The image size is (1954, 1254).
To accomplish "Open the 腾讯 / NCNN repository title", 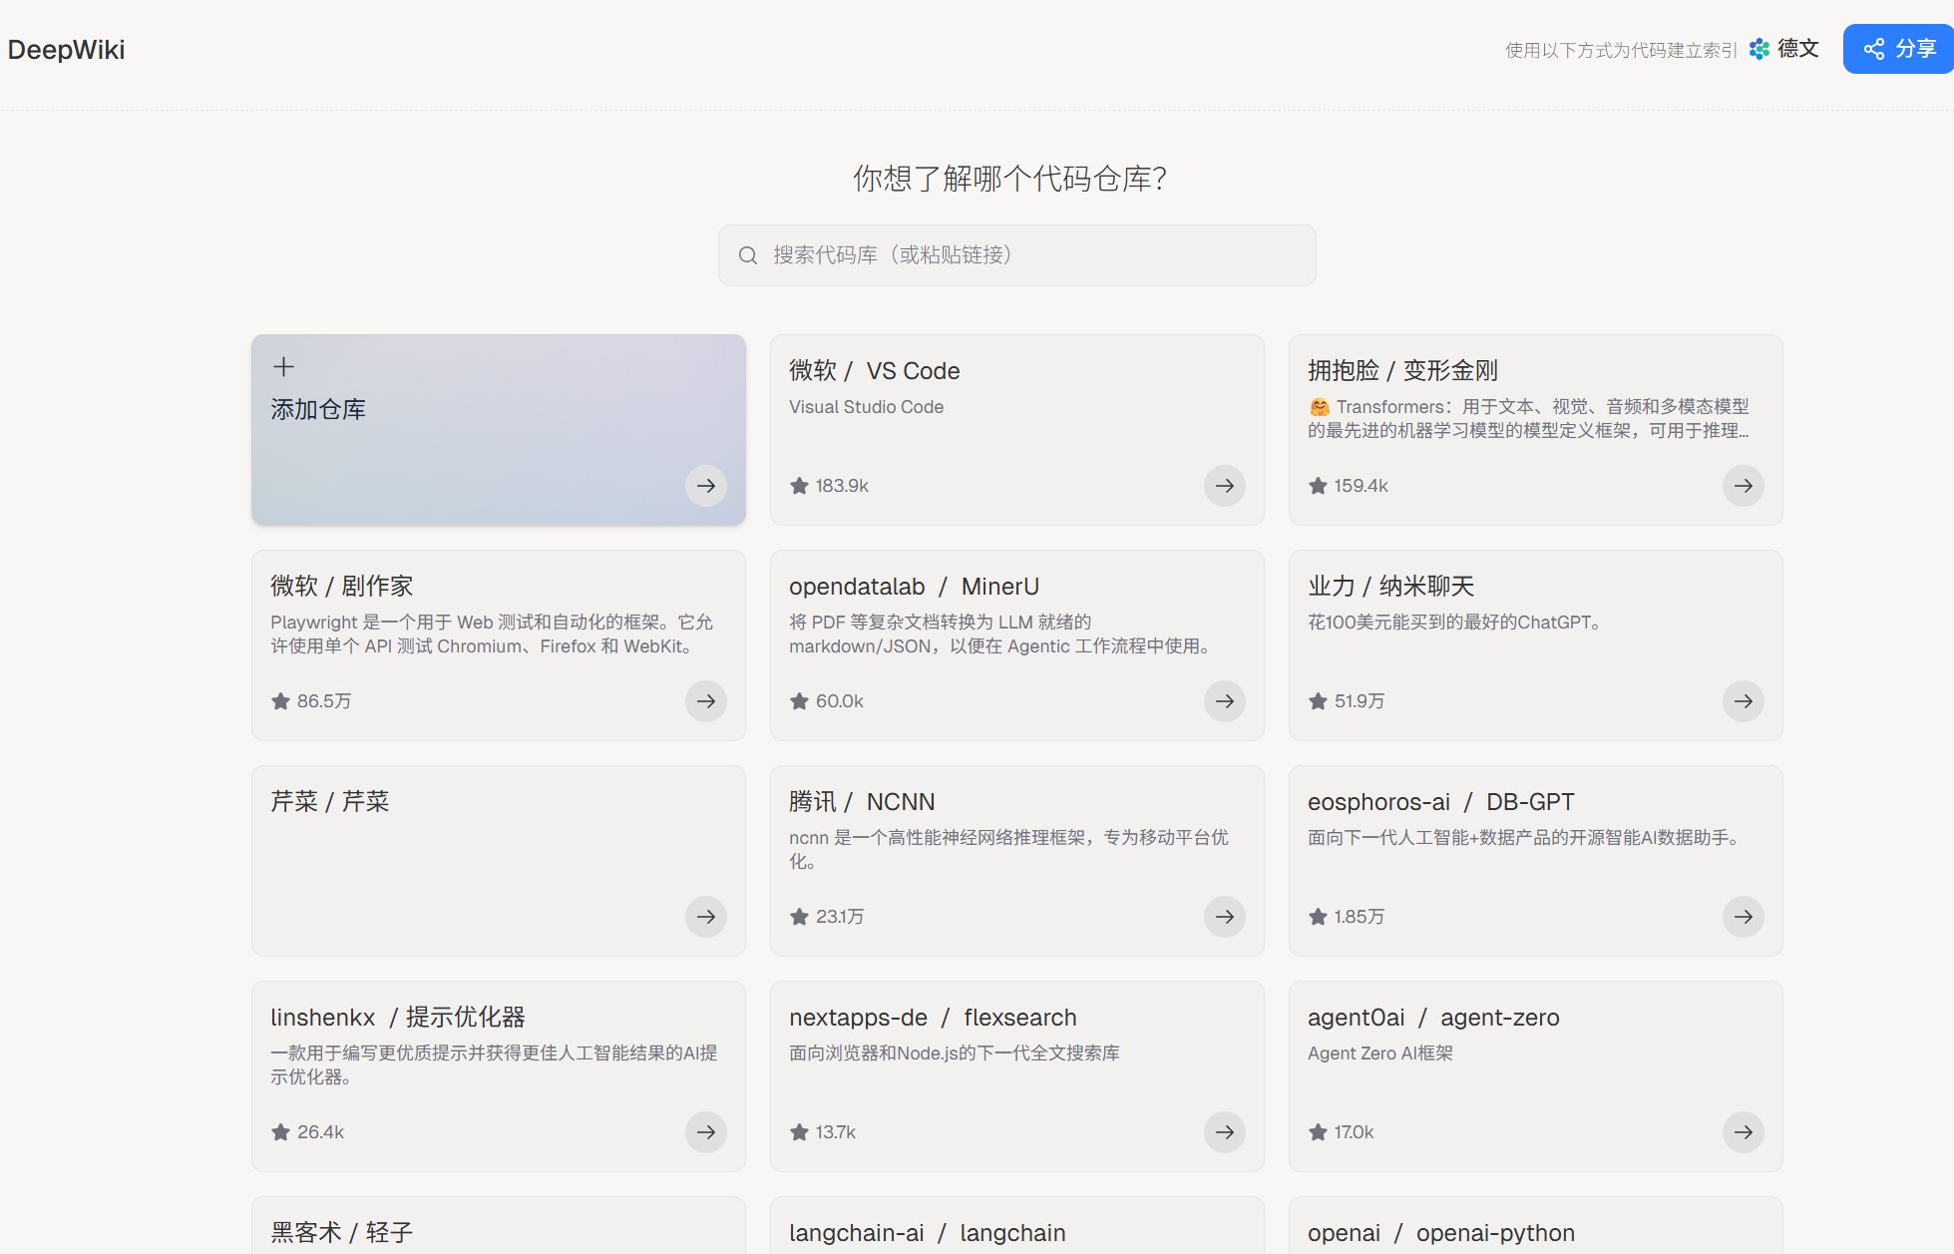I will [x=863, y=802].
